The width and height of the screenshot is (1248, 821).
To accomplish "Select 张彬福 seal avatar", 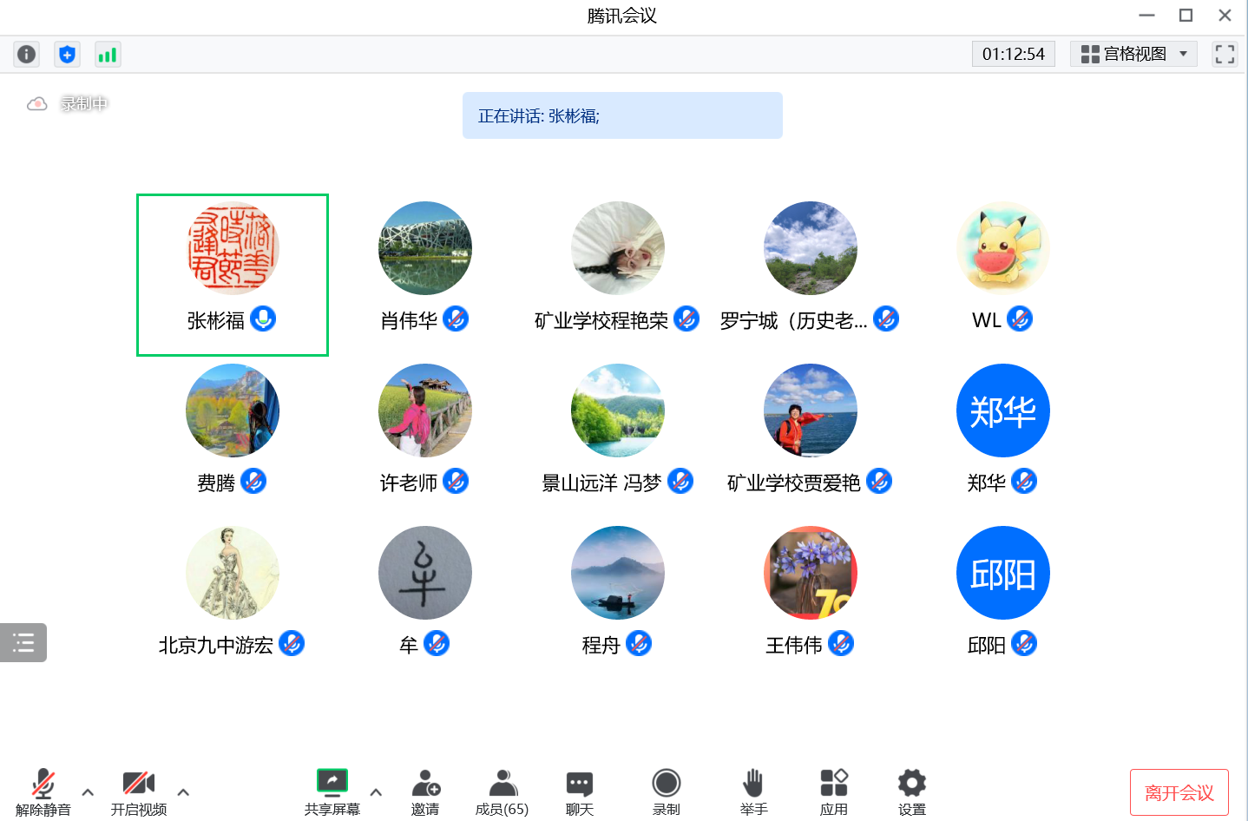I will pos(233,248).
